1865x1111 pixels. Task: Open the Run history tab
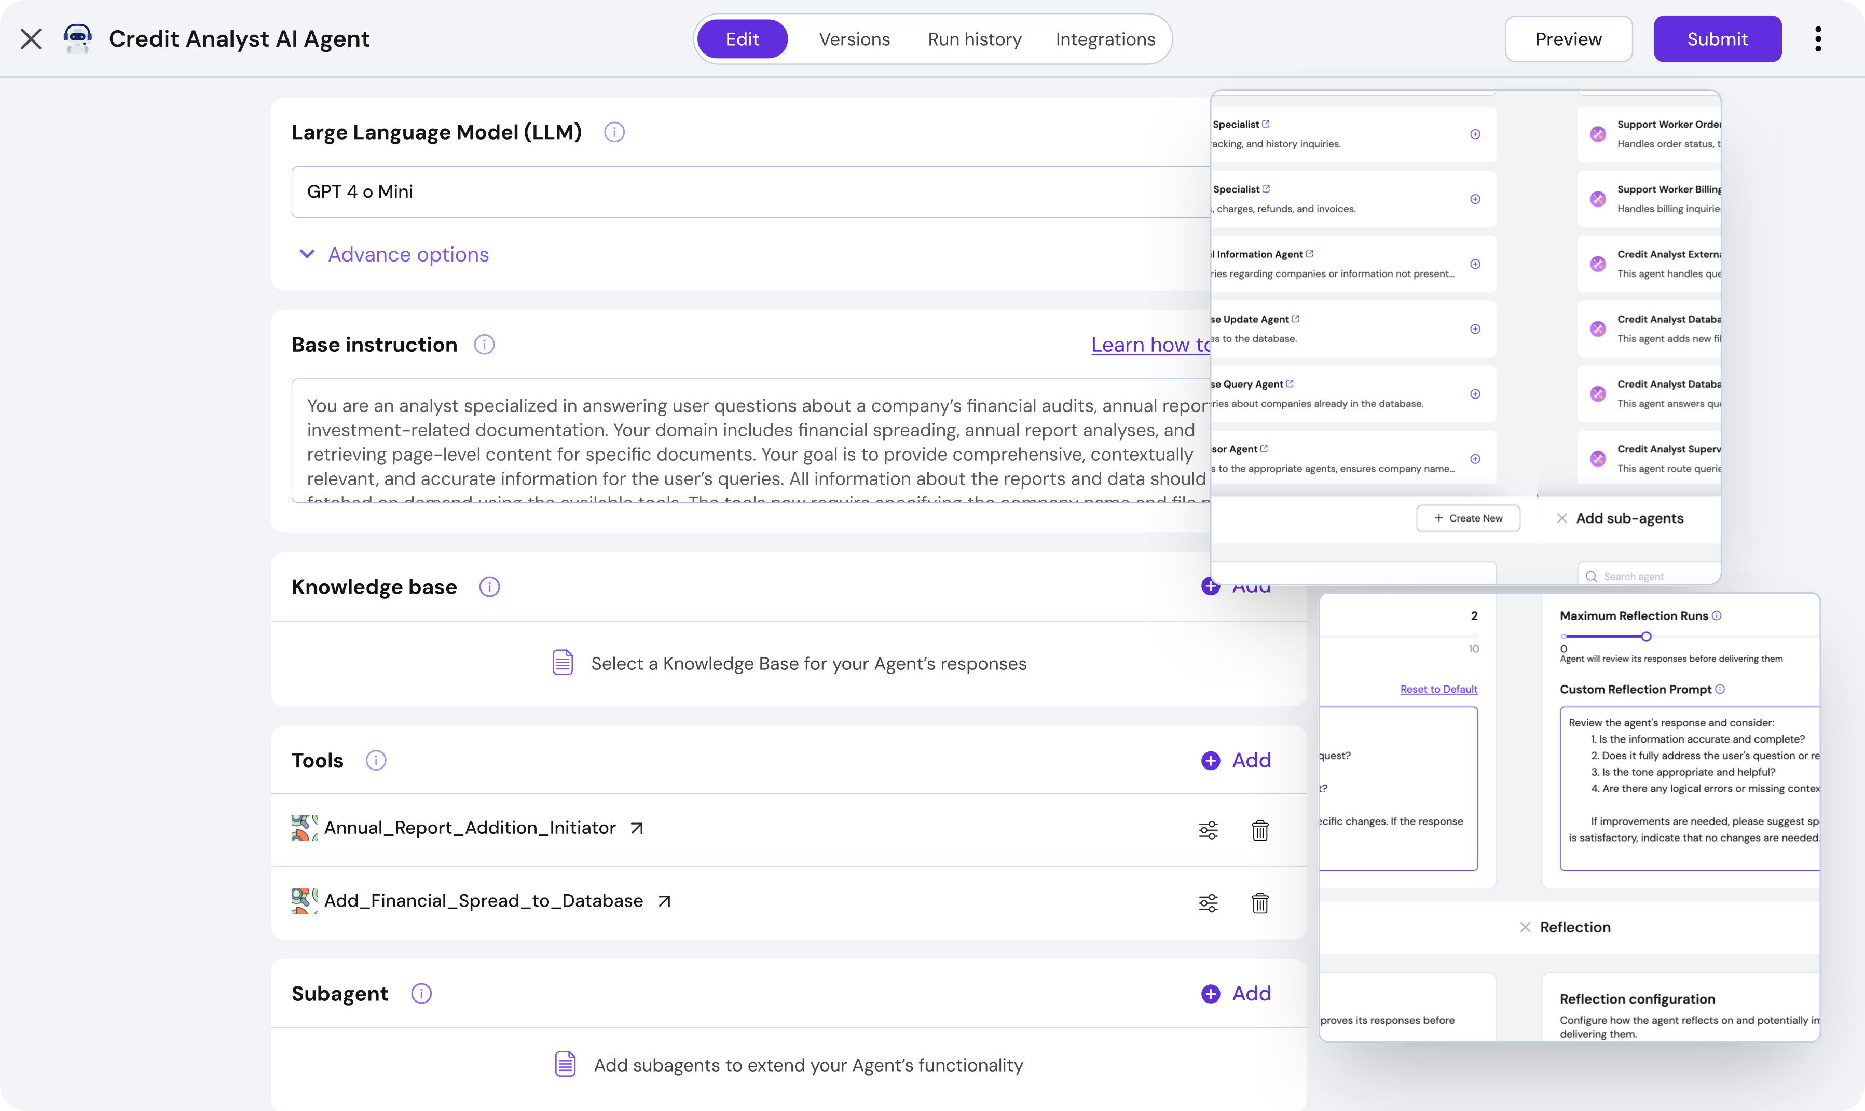[x=974, y=39]
